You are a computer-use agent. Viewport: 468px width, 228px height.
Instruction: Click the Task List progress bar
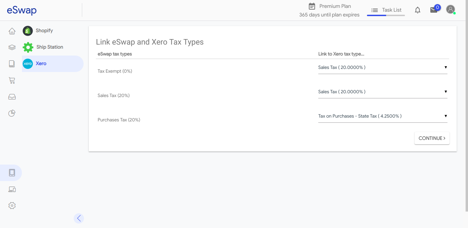click(386, 15)
